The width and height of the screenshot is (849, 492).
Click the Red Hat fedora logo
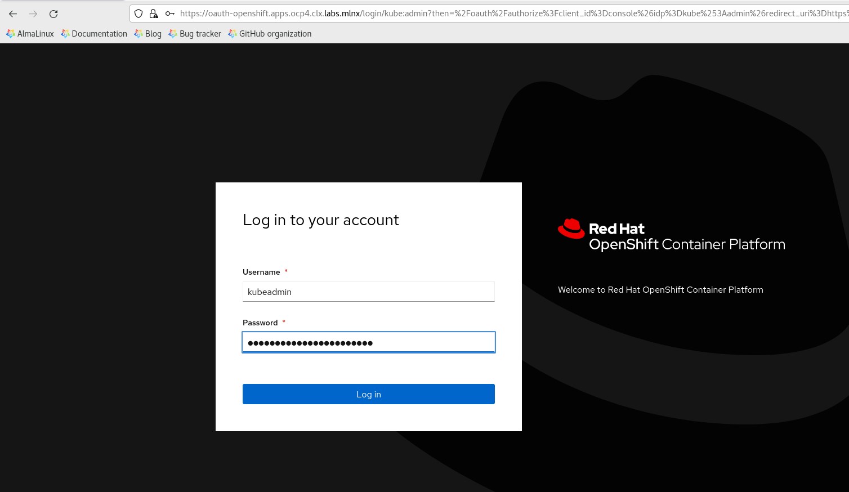click(571, 229)
